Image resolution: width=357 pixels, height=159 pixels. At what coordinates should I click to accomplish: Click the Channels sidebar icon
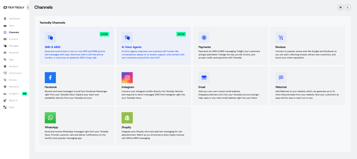coord(5,32)
